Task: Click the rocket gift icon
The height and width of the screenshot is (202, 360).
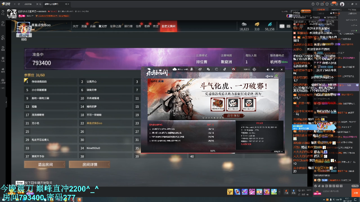Action: tap(238, 192)
